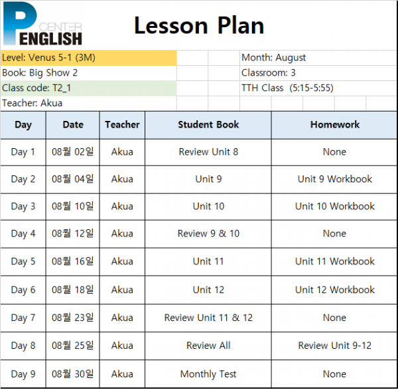
Task: Click the Teacher: Akua info cell
Action: 88,104
